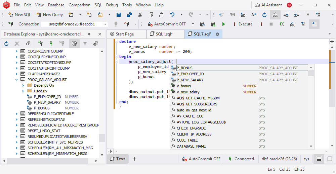Click the Cut scissors icon
The image size is (336, 174).
[140, 15]
